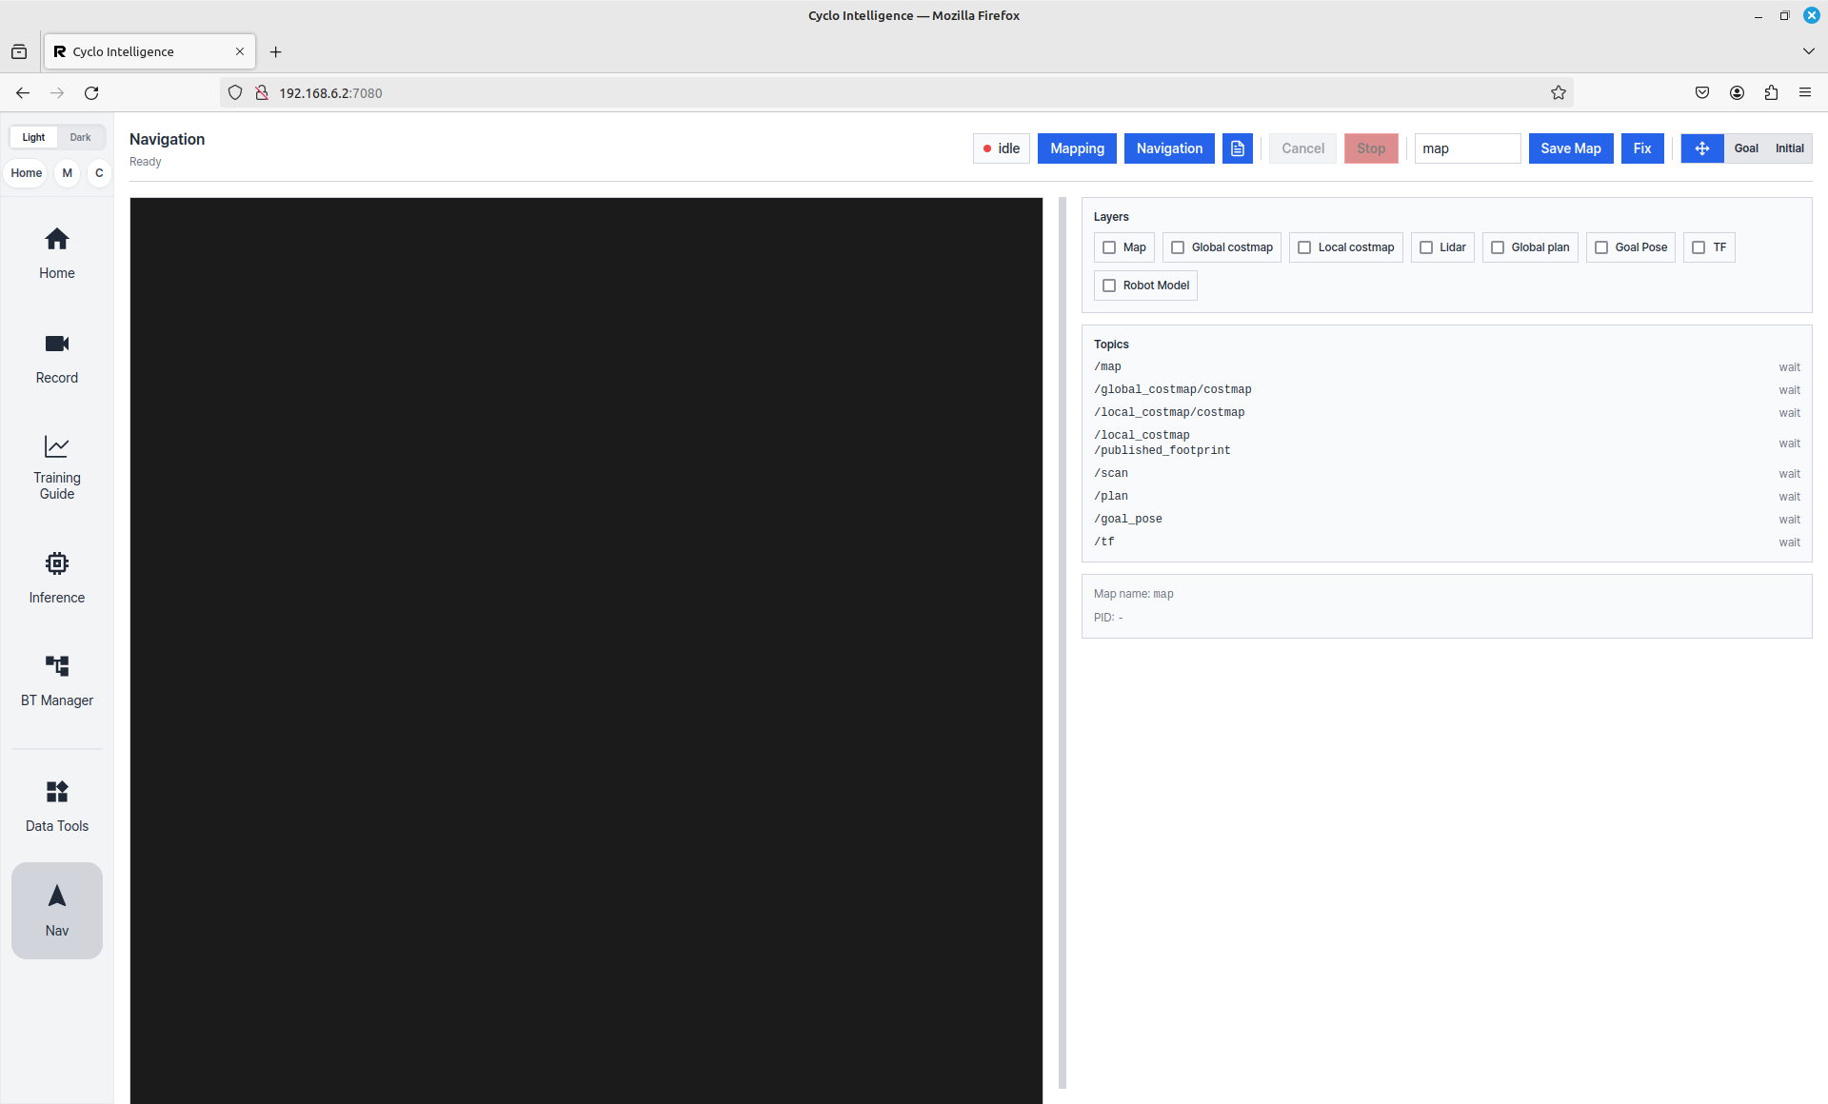Viewport: 1828px width, 1104px height.
Task: Select Goal pose mode
Action: (x=1746, y=148)
